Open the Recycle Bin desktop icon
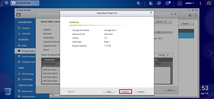The image size is (214, 99). point(8,91)
